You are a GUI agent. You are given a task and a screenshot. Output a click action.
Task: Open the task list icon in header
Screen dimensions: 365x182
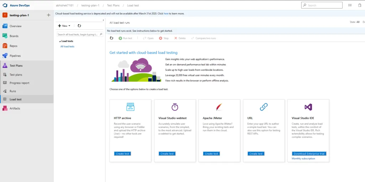(350, 5)
